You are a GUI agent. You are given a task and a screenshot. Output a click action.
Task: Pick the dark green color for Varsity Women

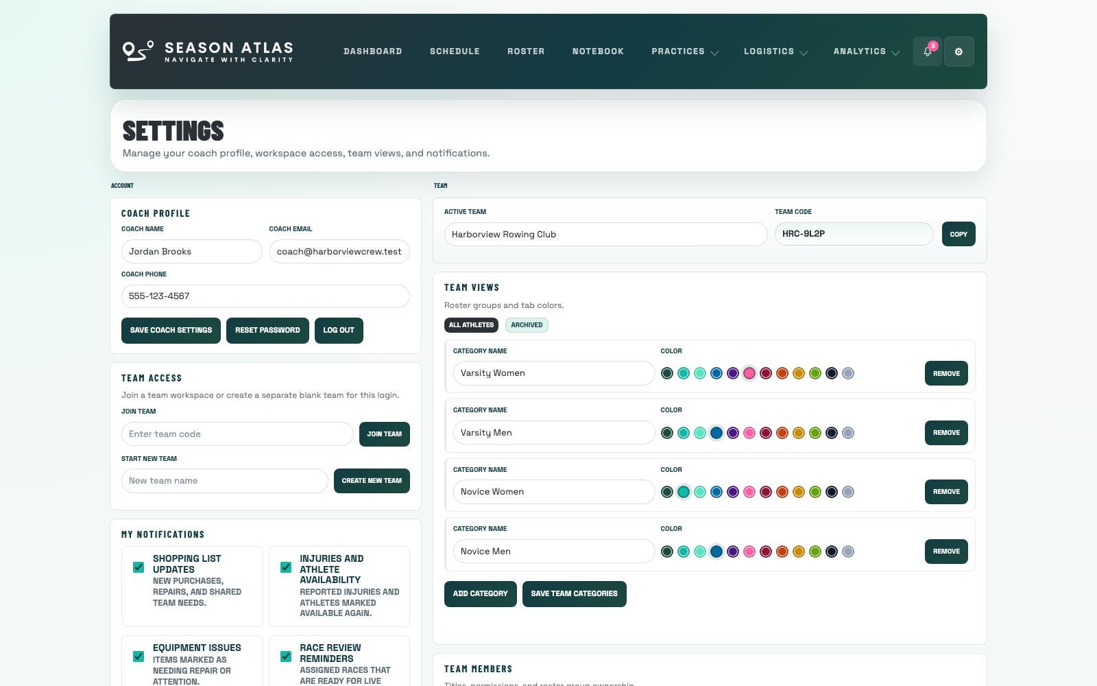(x=667, y=373)
